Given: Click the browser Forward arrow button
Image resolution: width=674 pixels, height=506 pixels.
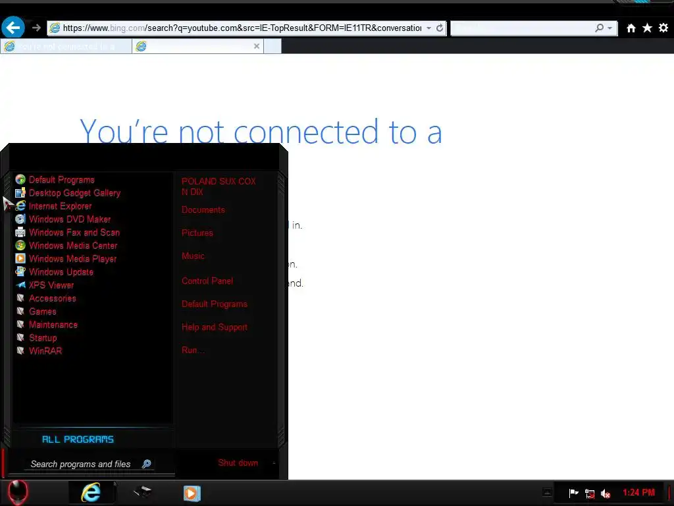Looking at the screenshot, I should 36,28.
